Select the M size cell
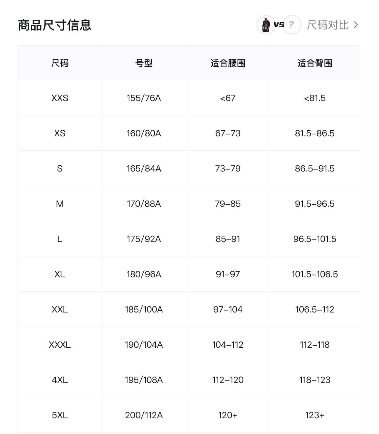Image resolution: width=379 pixels, height=434 pixels. (60, 203)
